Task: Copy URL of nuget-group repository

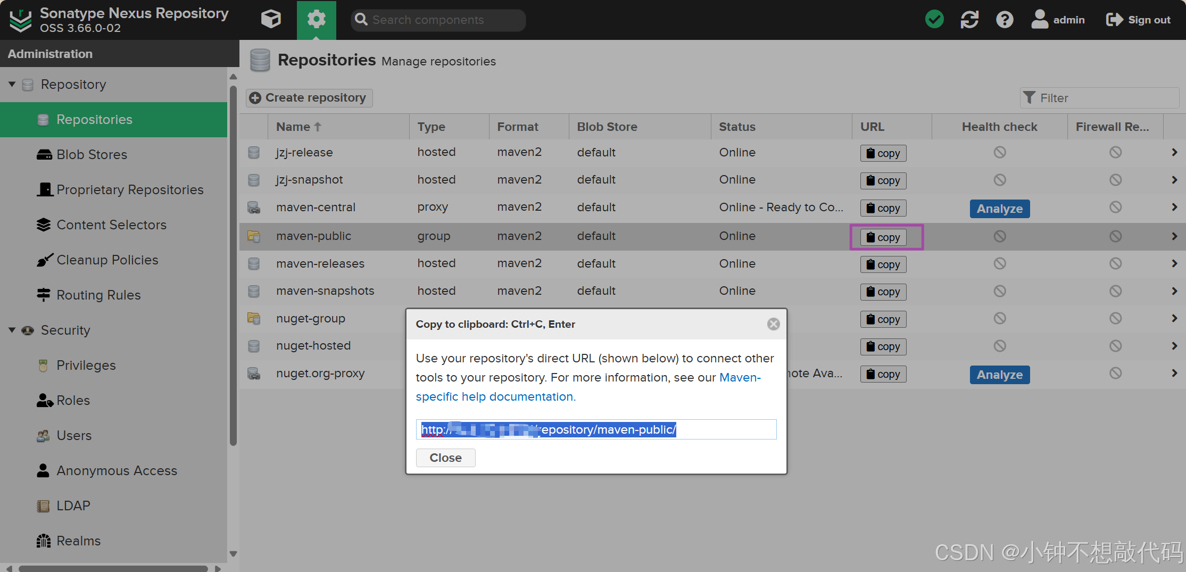Action: [883, 319]
